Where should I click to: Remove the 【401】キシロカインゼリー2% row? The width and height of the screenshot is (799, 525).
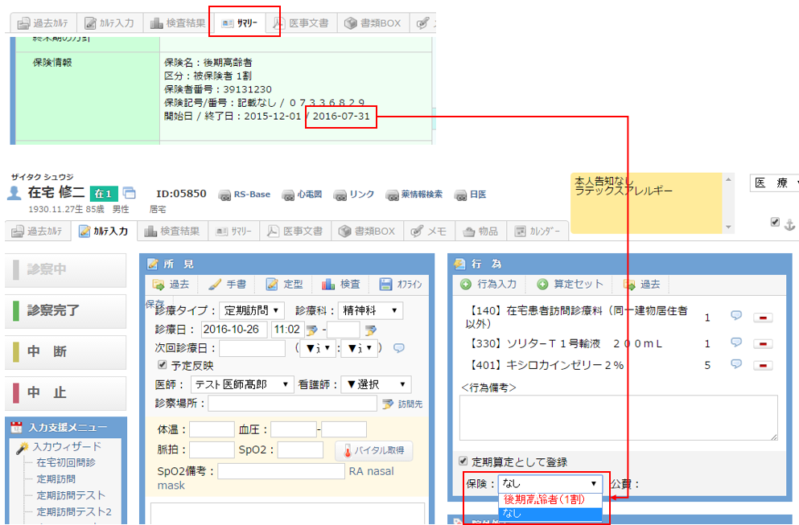pos(763,366)
